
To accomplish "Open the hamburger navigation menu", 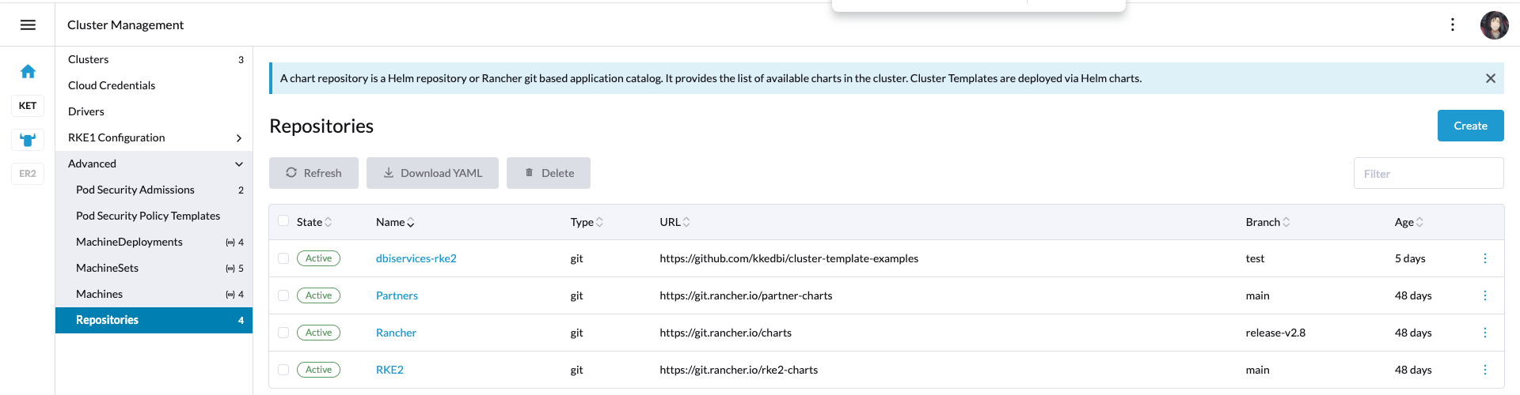I will coord(28,24).
